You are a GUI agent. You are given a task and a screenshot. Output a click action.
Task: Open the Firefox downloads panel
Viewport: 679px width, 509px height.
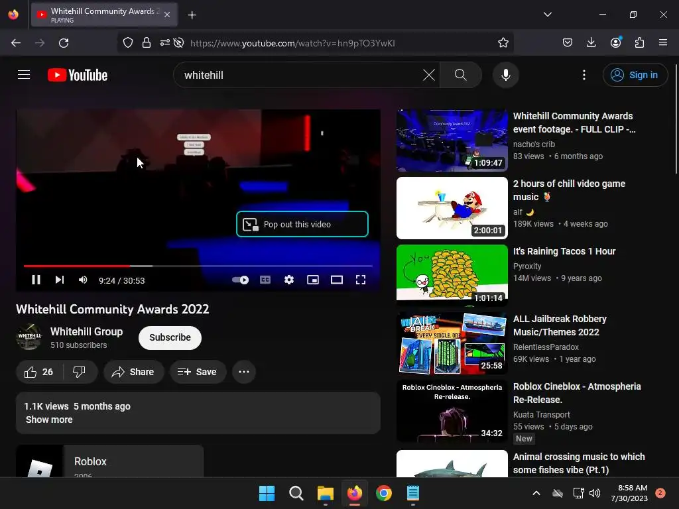click(x=591, y=42)
